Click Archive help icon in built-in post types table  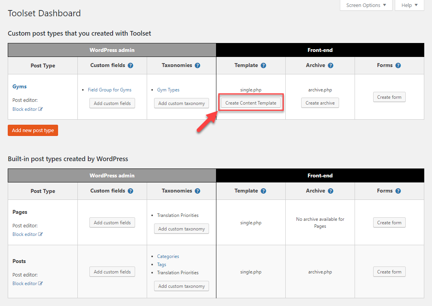pos(331,191)
